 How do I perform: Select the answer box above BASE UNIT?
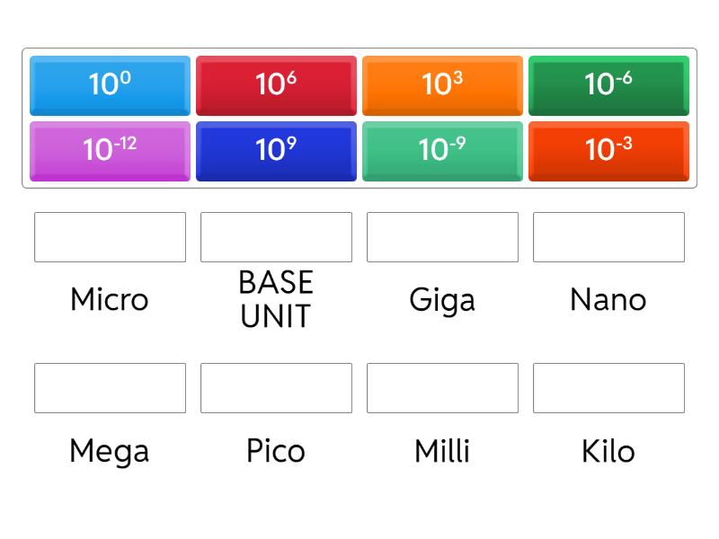coord(276,237)
